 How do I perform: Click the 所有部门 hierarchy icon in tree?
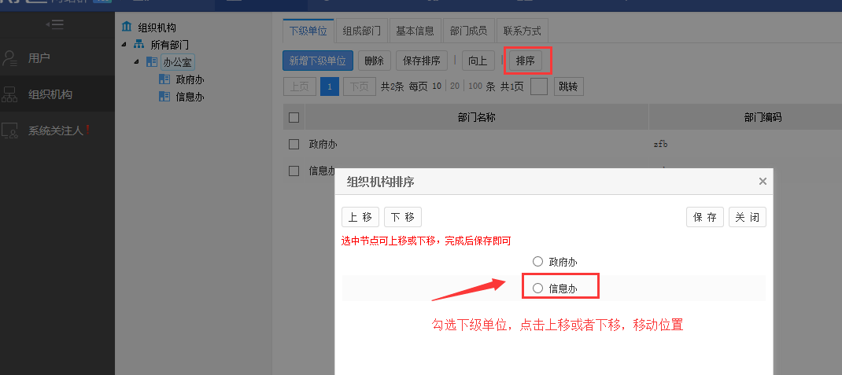point(139,45)
